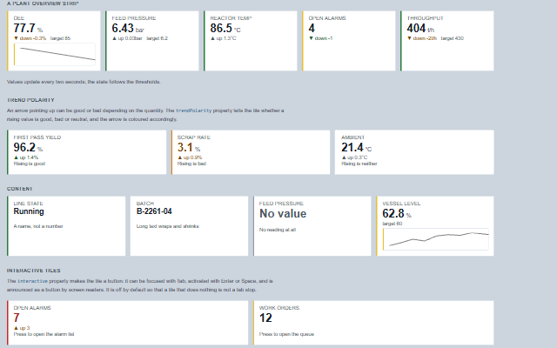This screenshot has width=557, height=348.
Task: Click the SCRAP RATE tile label
Action: click(x=193, y=137)
